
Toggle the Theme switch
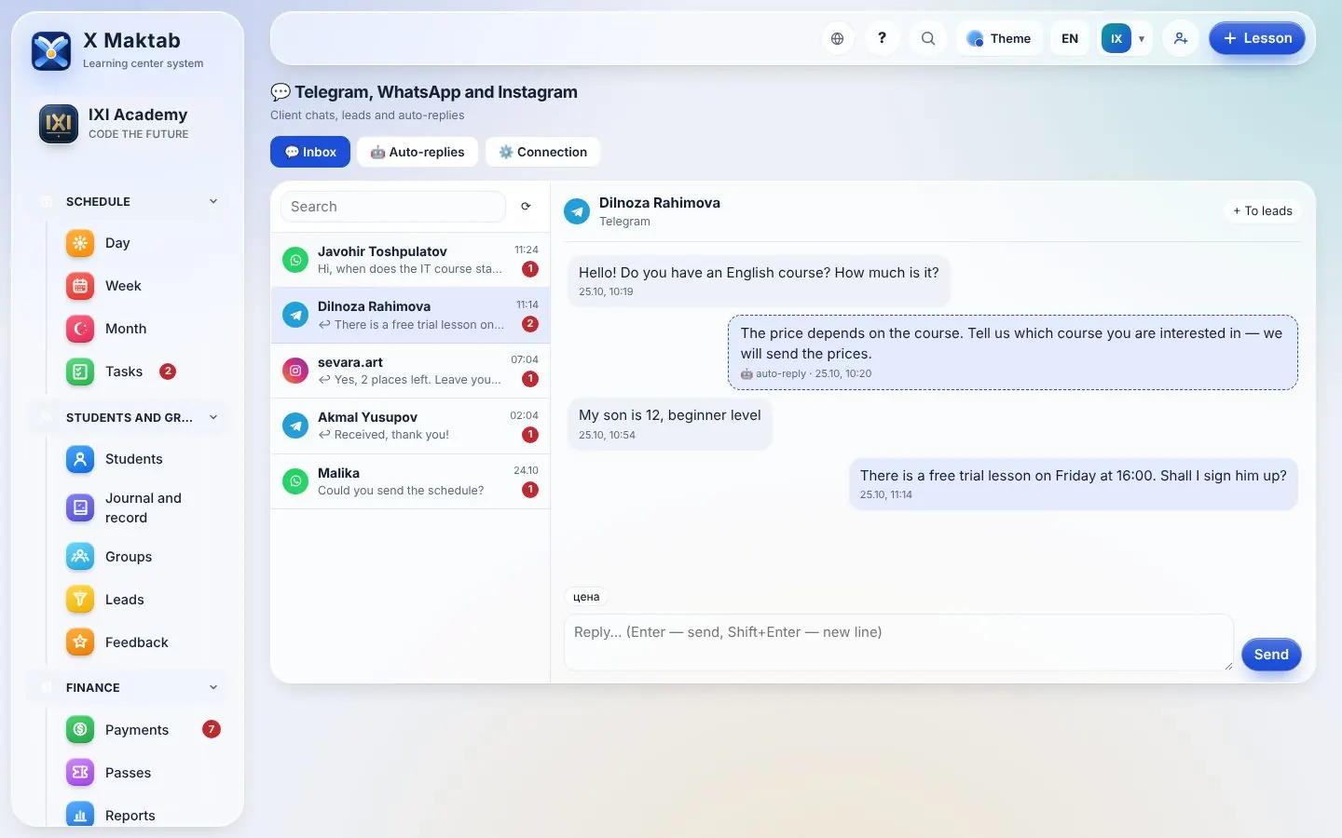[999, 39]
